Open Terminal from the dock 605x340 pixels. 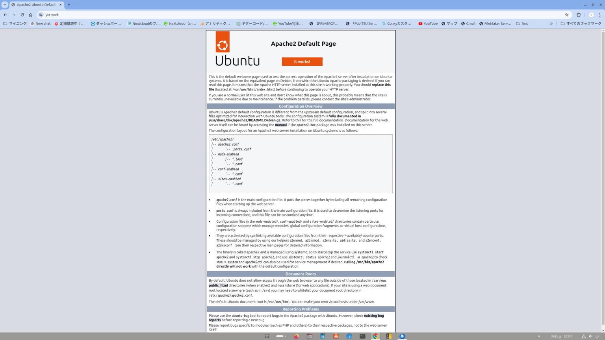[362, 336]
